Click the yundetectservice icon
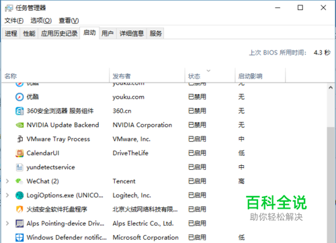The width and height of the screenshot is (336, 243). coord(19,167)
